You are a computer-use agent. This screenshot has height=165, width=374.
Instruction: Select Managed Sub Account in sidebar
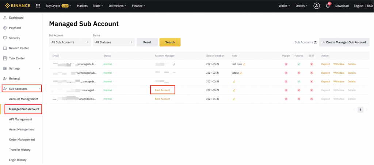pyautogui.click(x=24, y=109)
